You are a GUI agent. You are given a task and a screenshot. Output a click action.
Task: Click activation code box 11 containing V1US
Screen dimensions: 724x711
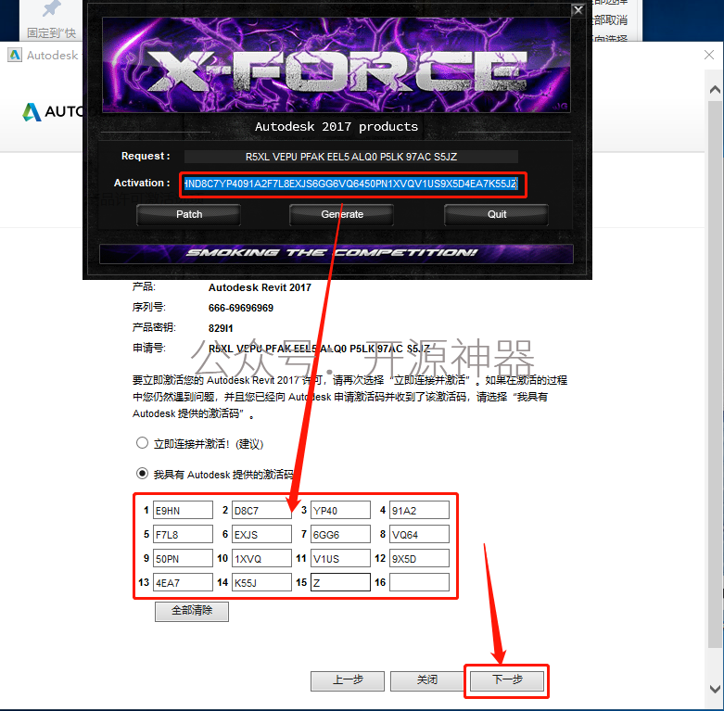340,558
